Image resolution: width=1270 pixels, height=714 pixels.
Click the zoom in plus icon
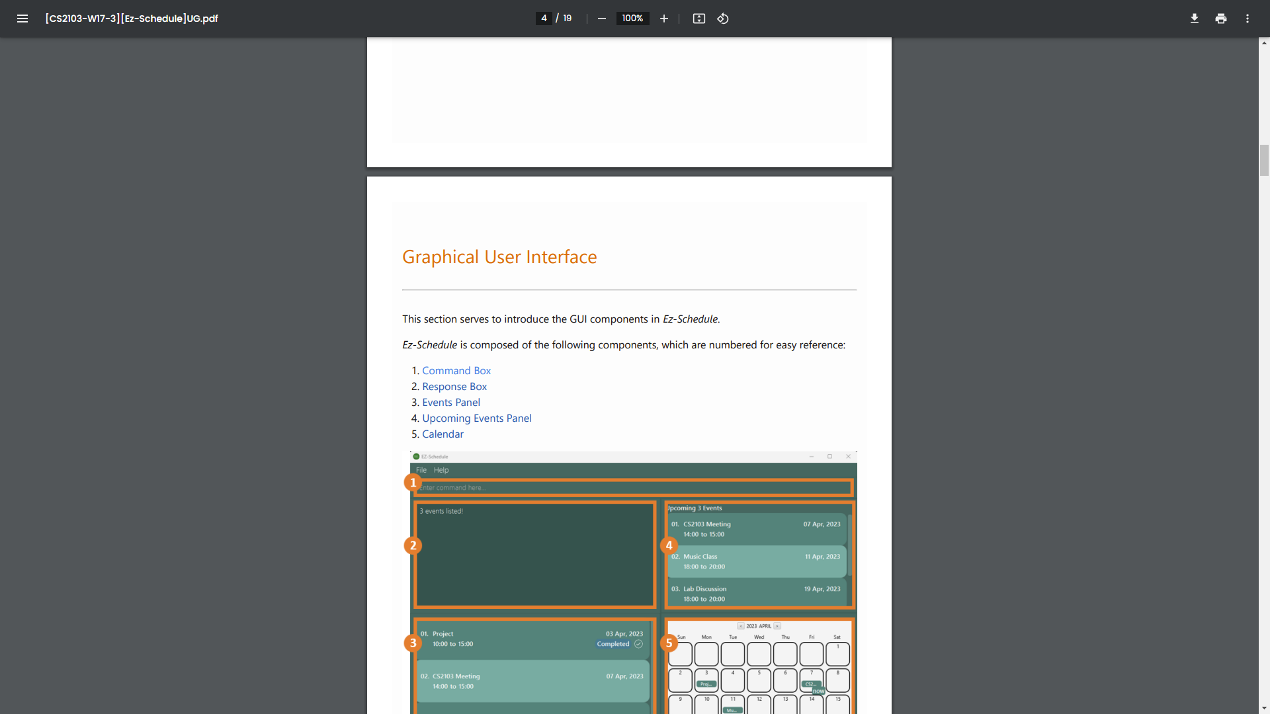point(664,19)
